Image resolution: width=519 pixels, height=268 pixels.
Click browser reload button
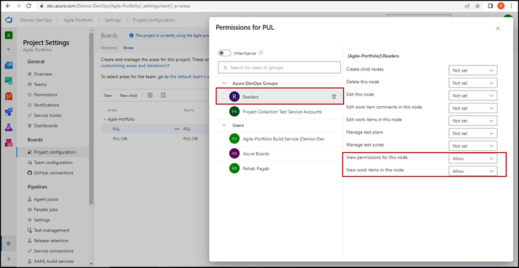pyautogui.click(x=29, y=6)
